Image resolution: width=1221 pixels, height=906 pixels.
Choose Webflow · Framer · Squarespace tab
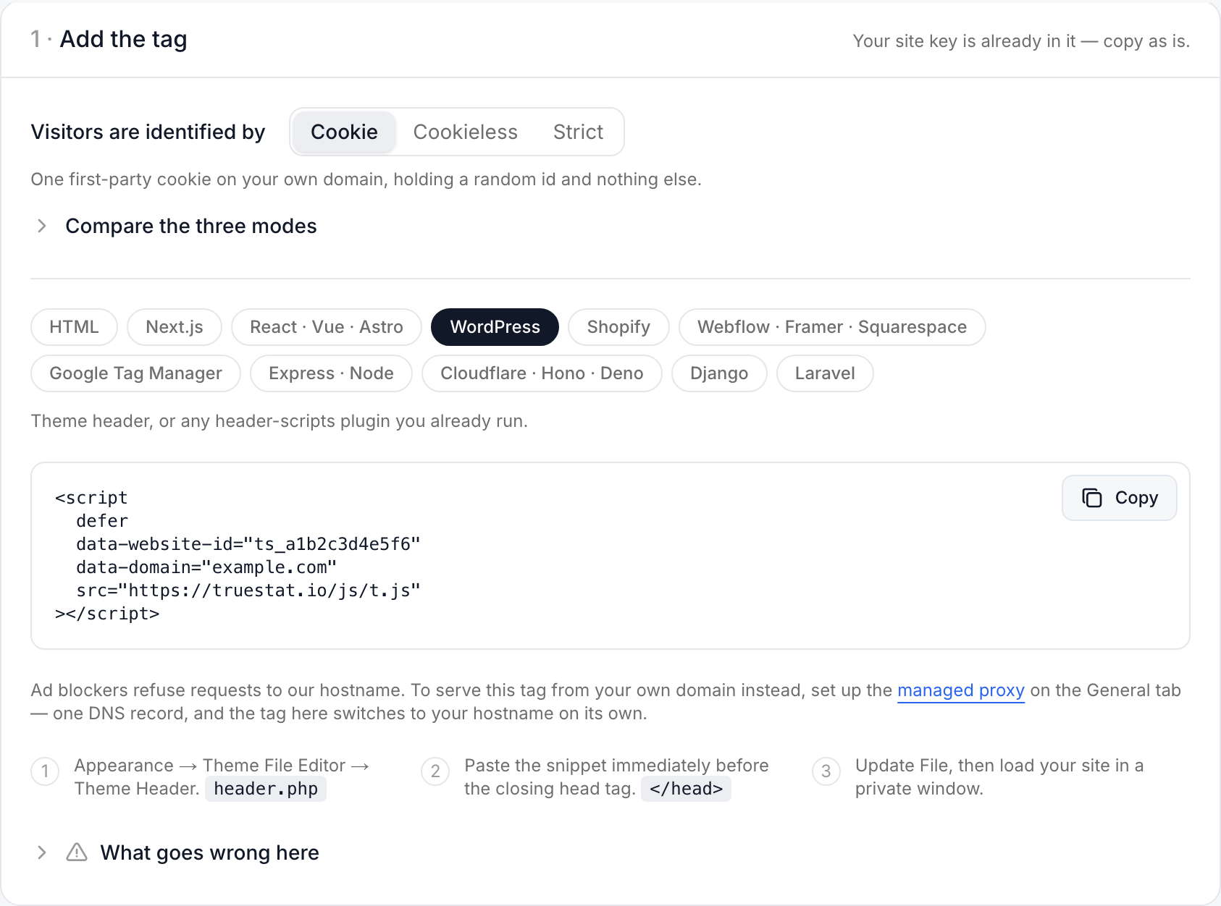[x=832, y=327]
